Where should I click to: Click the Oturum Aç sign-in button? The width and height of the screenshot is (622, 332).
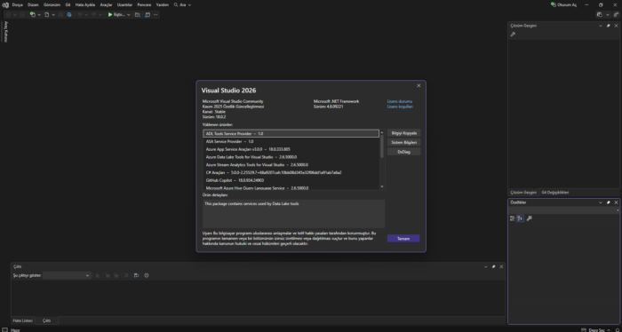point(563,5)
